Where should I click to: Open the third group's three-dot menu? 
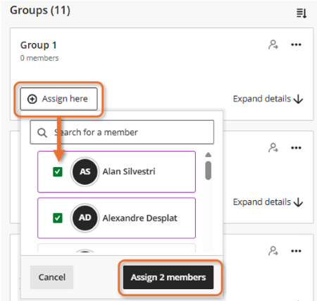tap(296, 251)
